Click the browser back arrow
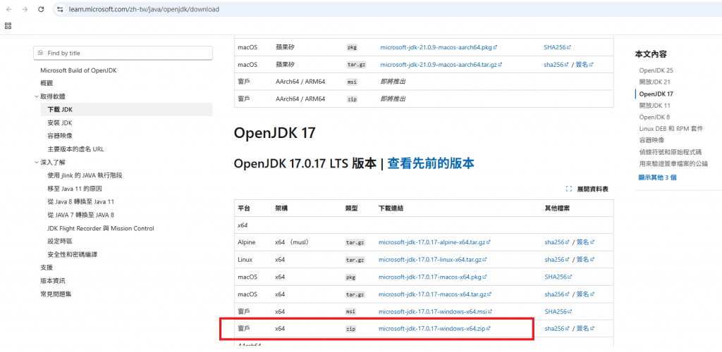The height and width of the screenshot is (352, 722). (8, 9)
